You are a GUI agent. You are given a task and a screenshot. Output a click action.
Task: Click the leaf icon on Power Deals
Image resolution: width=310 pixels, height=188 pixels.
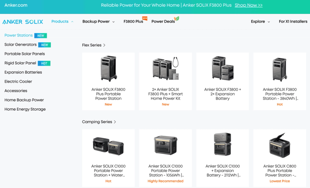pos(177,18)
